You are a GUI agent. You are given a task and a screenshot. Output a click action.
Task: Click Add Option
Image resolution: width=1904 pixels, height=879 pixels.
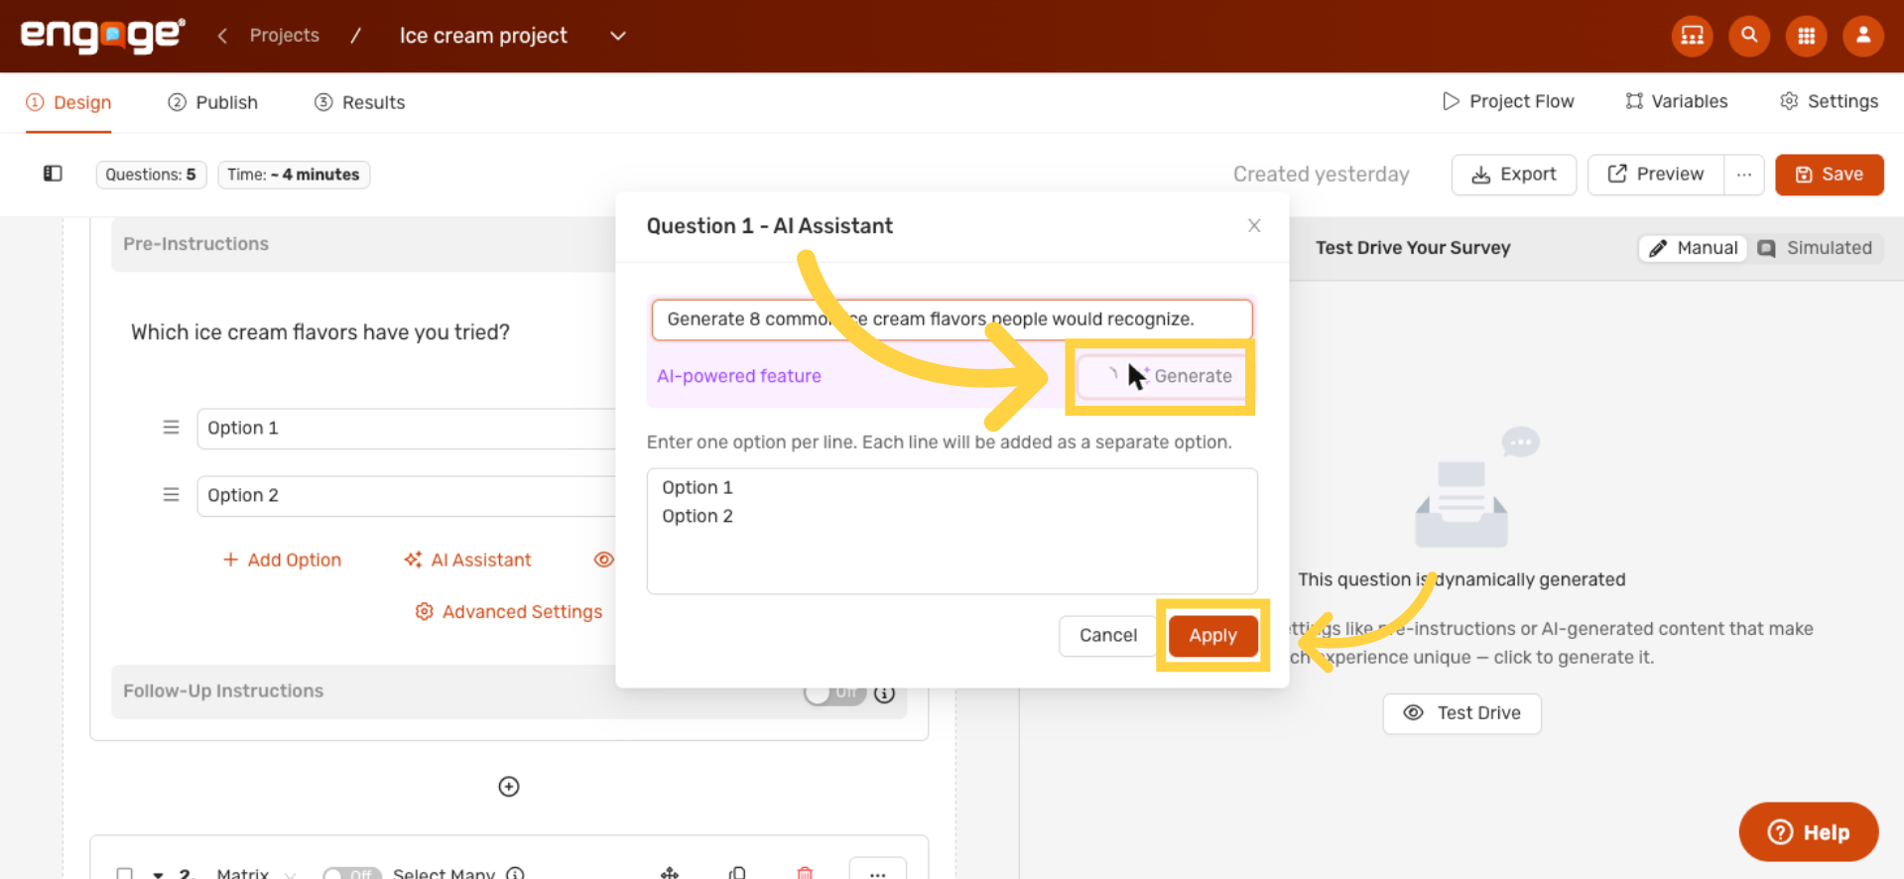[282, 560]
